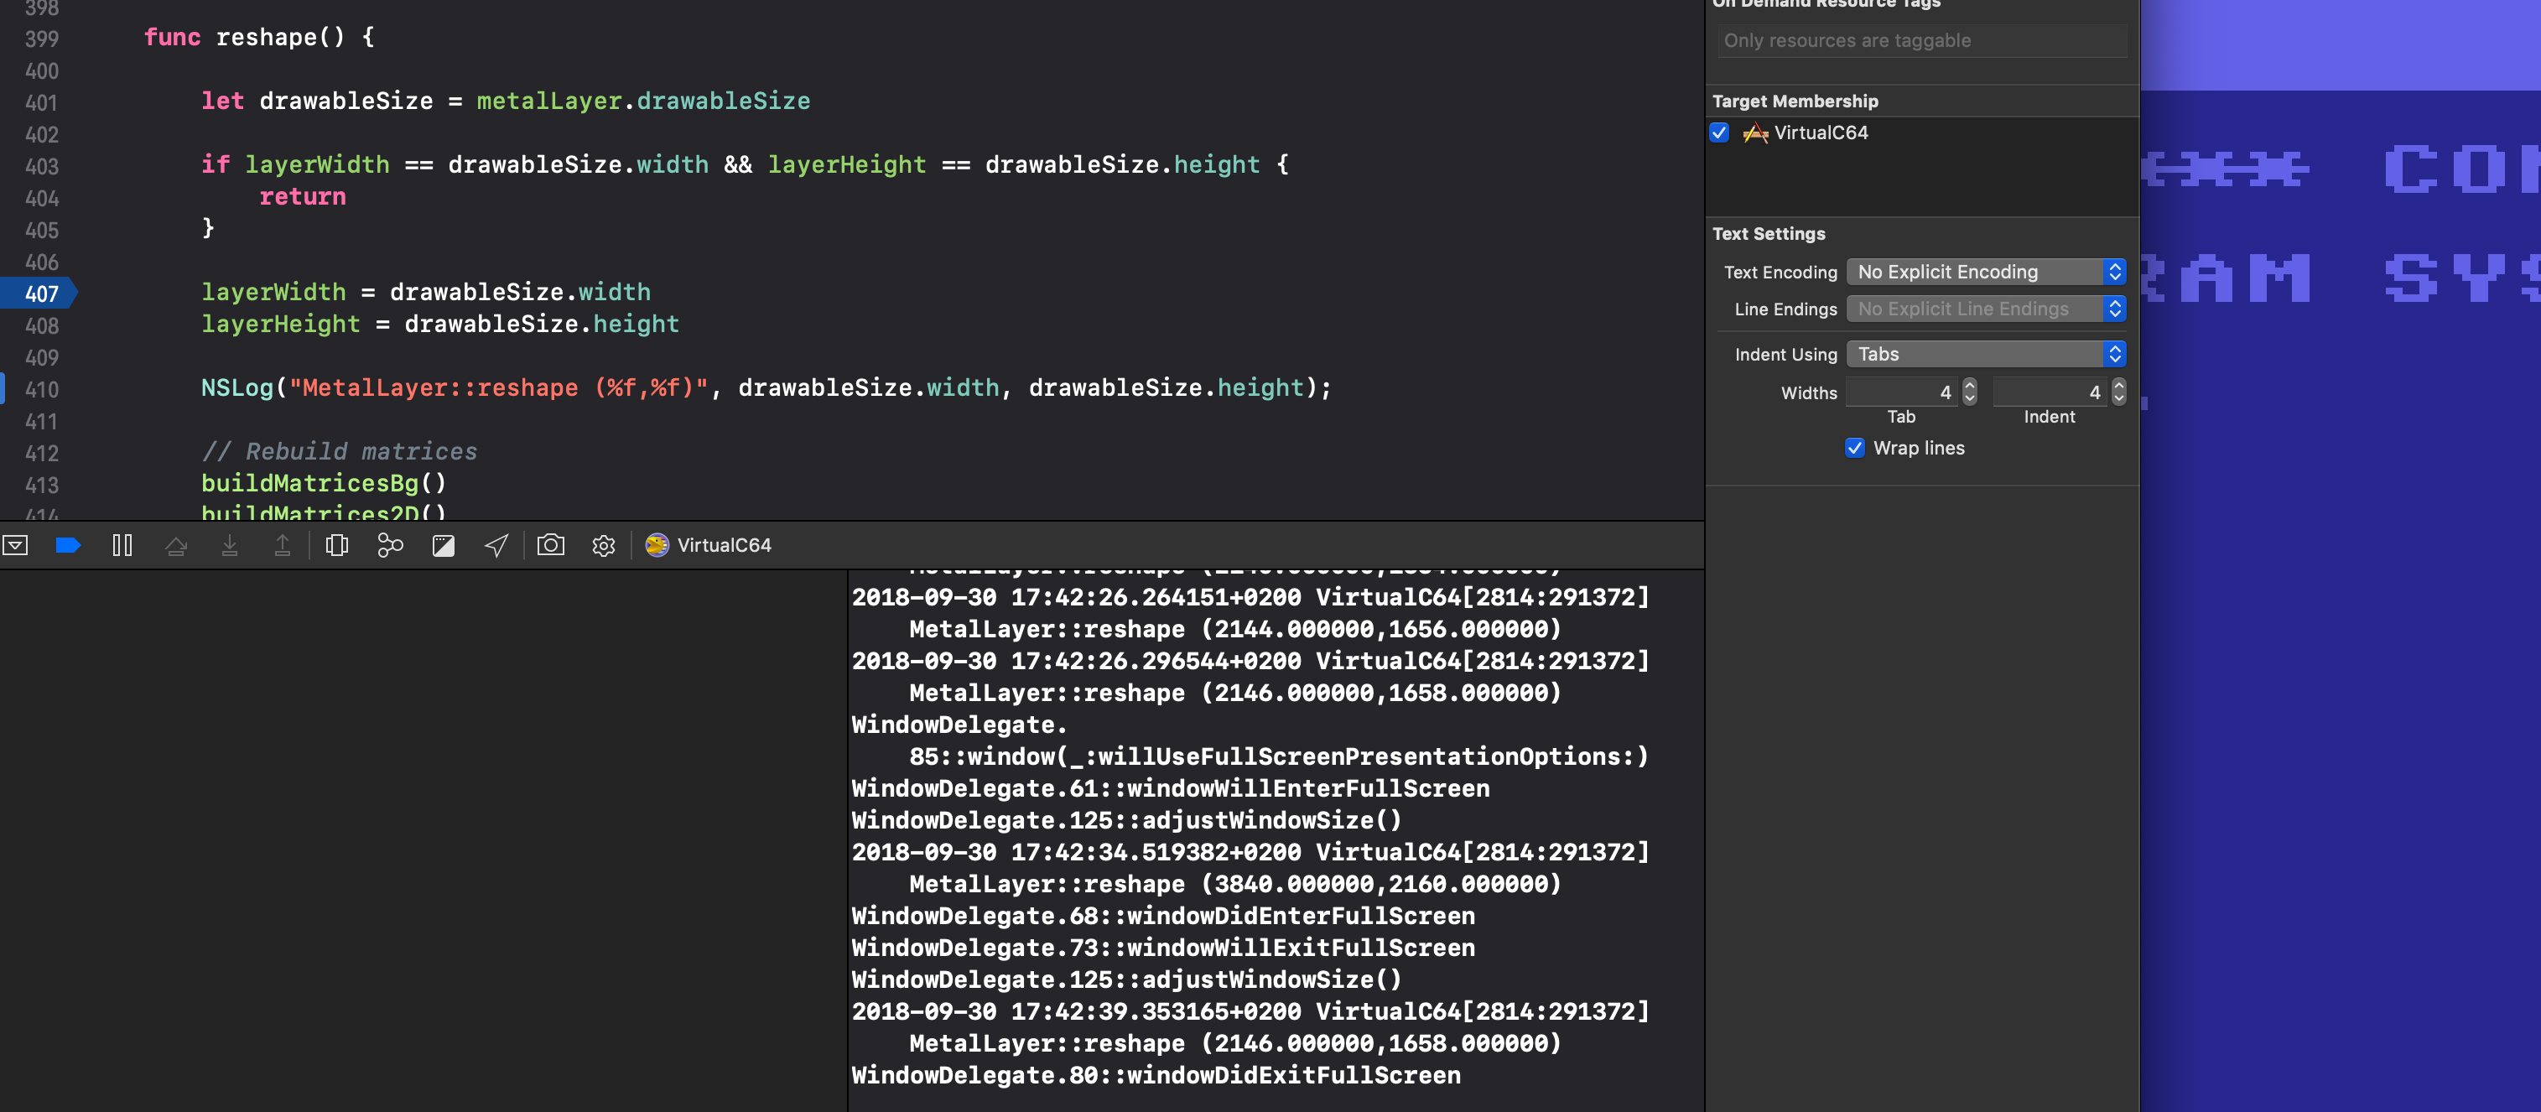The height and width of the screenshot is (1112, 2541).
Task: Adjust the Tab width stepper
Action: click(1970, 392)
